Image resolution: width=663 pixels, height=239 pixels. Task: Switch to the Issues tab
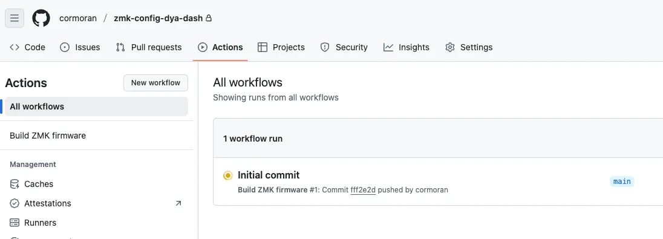point(80,47)
